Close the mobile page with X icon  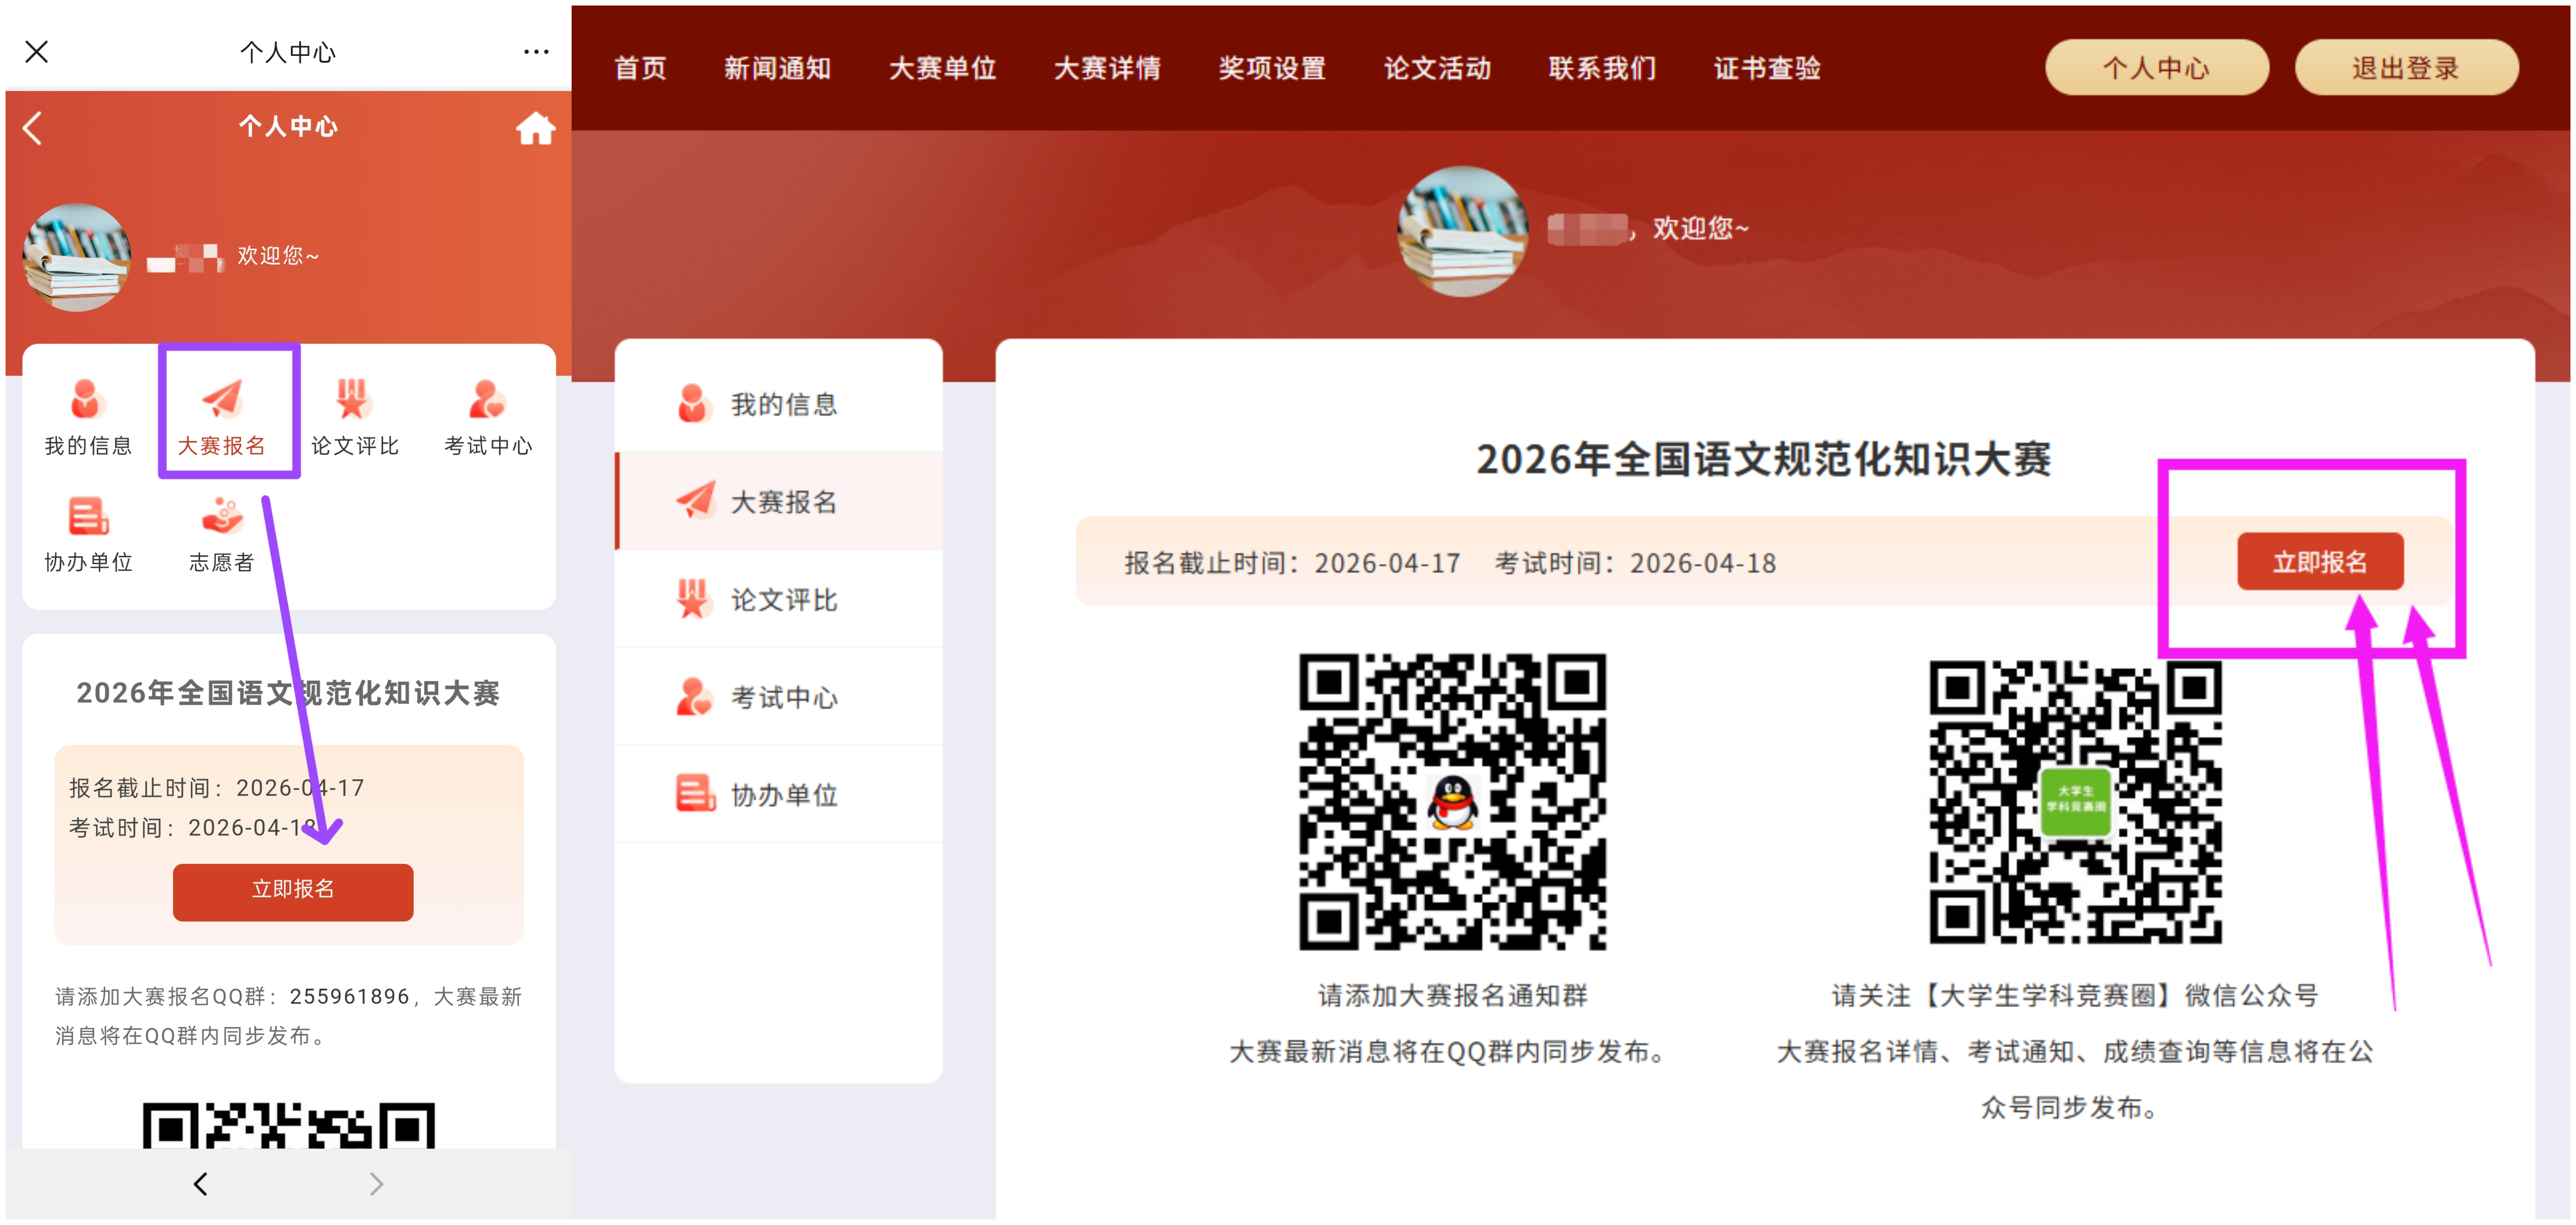tap(37, 51)
